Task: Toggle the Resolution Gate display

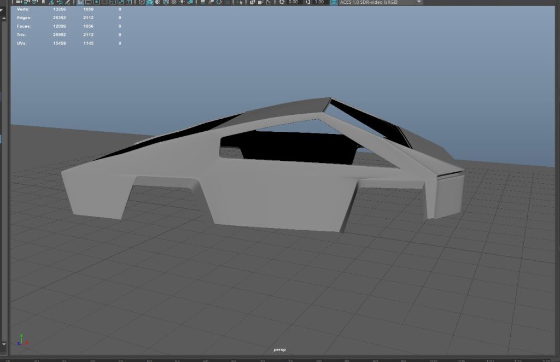Action: (96, 2)
